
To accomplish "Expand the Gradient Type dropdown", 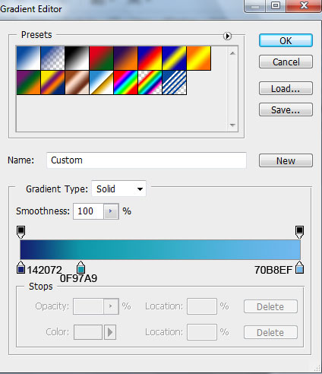I will point(118,189).
